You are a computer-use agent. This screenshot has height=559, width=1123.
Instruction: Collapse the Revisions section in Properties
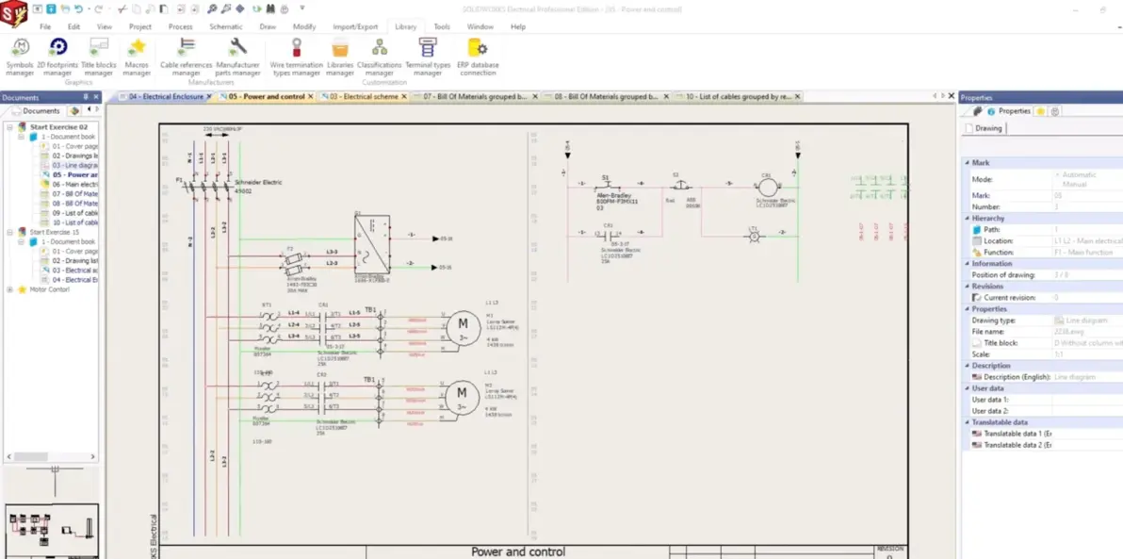point(966,286)
